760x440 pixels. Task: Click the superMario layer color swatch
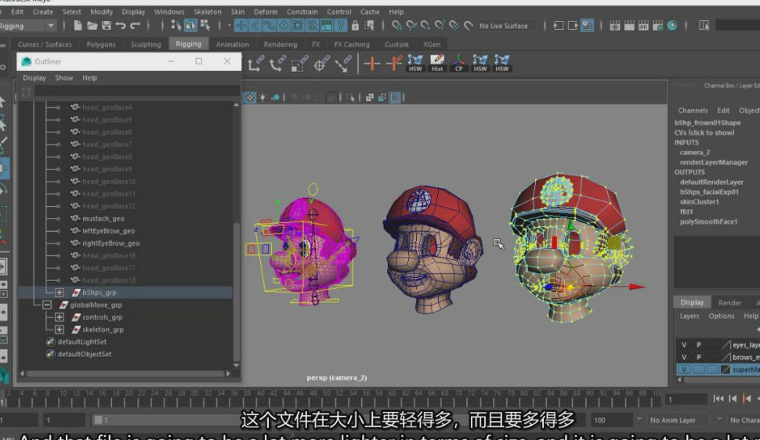pos(726,370)
